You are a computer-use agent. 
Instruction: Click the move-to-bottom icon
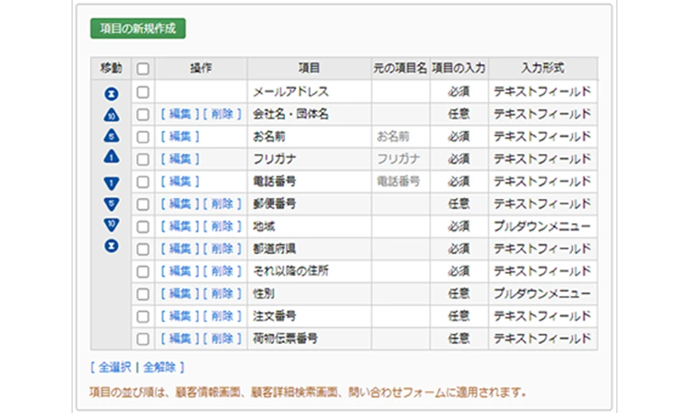(x=111, y=246)
